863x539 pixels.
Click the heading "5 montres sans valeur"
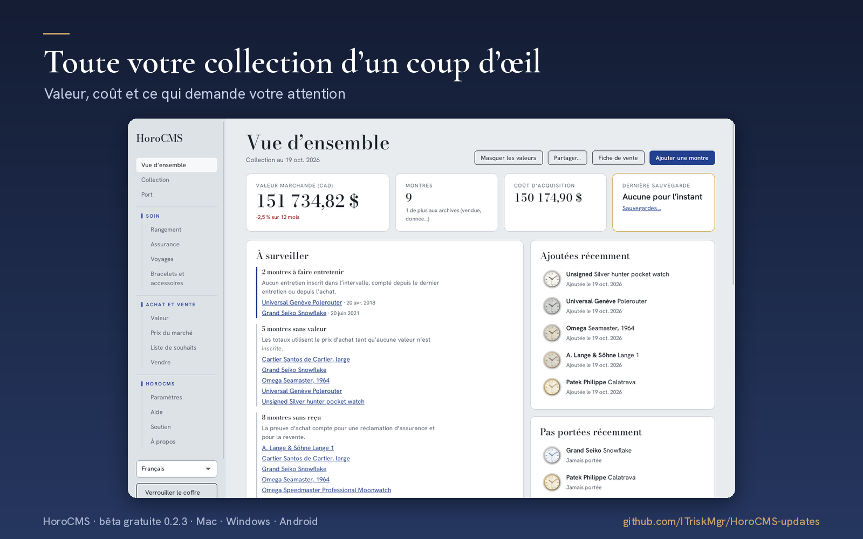click(x=294, y=329)
